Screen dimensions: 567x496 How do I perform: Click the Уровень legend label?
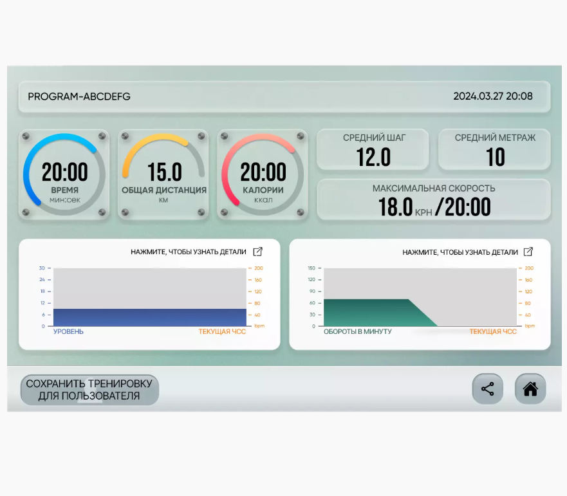[68, 332]
